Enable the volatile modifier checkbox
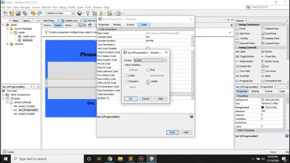Viewport: 290px width, 163px height. click(x=148, y=81)
